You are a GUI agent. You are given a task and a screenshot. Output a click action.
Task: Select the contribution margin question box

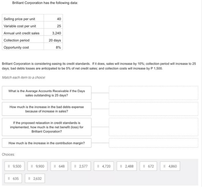(47, 143)
